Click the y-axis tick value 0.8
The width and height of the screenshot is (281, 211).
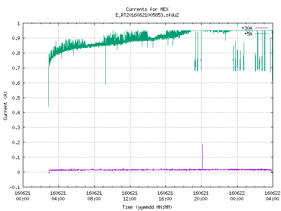click(x=16, y=53)
